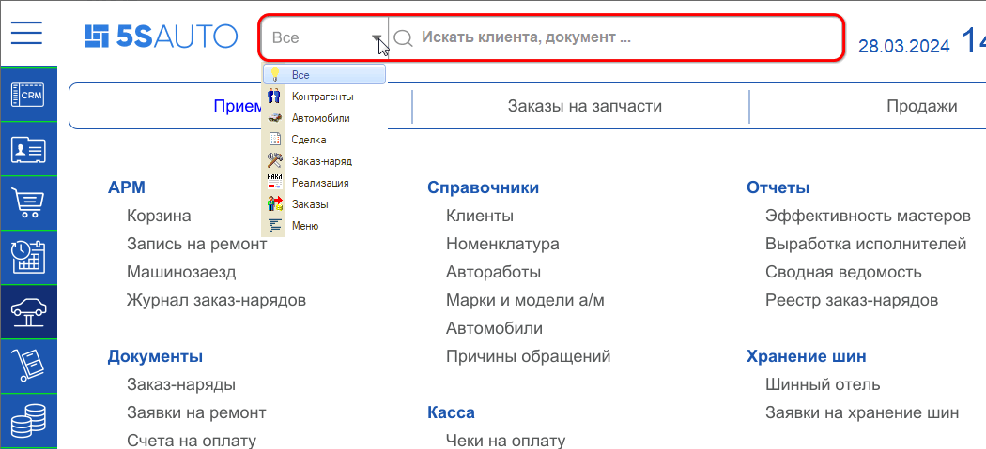Viewport: 986px width, 449px height.
Task: Open the coins finance sidebar icon
Action: coord(29,421)
